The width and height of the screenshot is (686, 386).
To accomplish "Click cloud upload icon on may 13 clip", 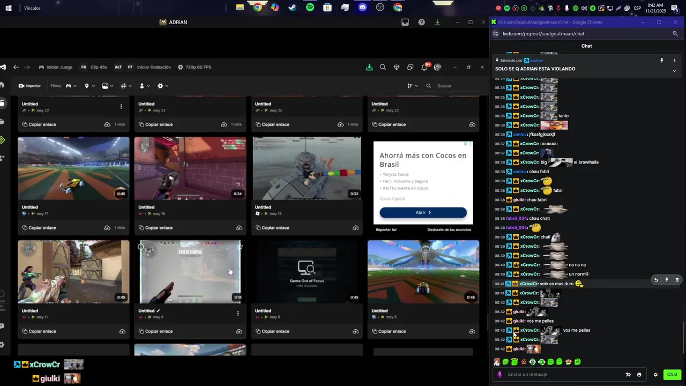I will 355,228.
